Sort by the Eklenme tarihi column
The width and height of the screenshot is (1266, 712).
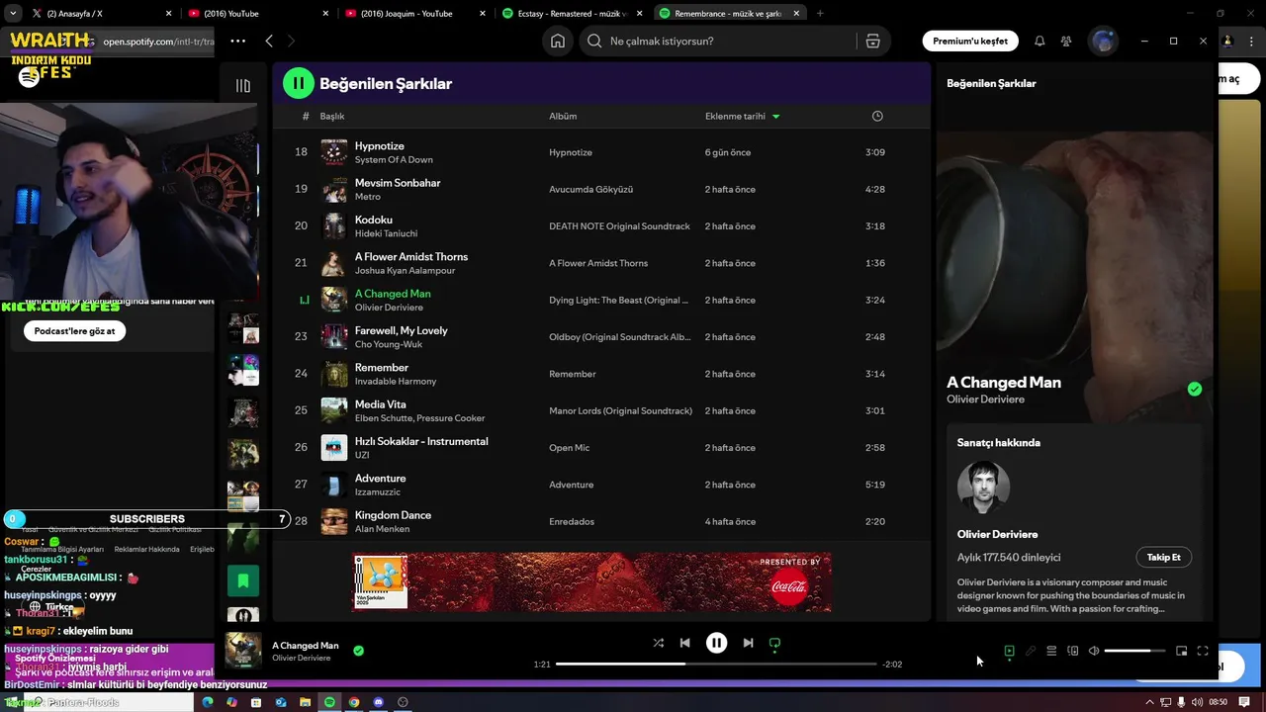point(742,116)
